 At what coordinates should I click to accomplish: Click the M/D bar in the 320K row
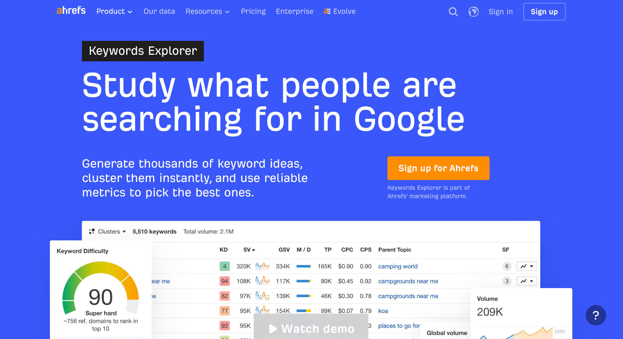click(x=304, y=266)
